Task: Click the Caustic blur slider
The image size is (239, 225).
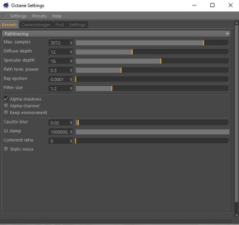Action: point(152,122)
